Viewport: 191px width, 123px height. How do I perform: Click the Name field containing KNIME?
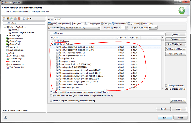pos(120,19)
